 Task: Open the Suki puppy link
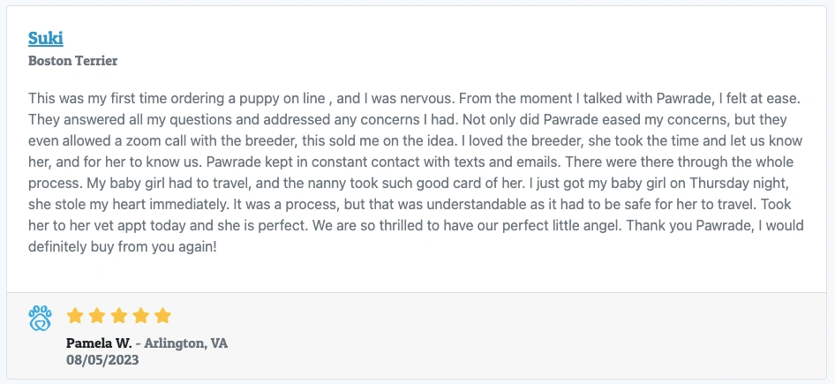[x=45, y=38]
